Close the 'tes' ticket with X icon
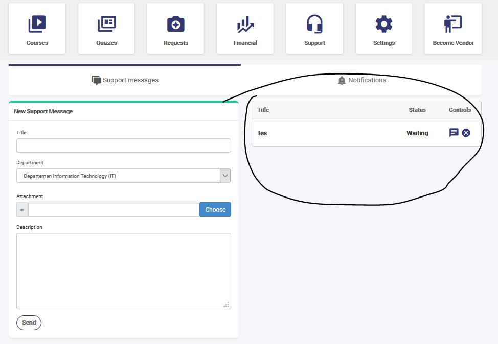This screenshot has width=498, height=344. pos(466,133)
